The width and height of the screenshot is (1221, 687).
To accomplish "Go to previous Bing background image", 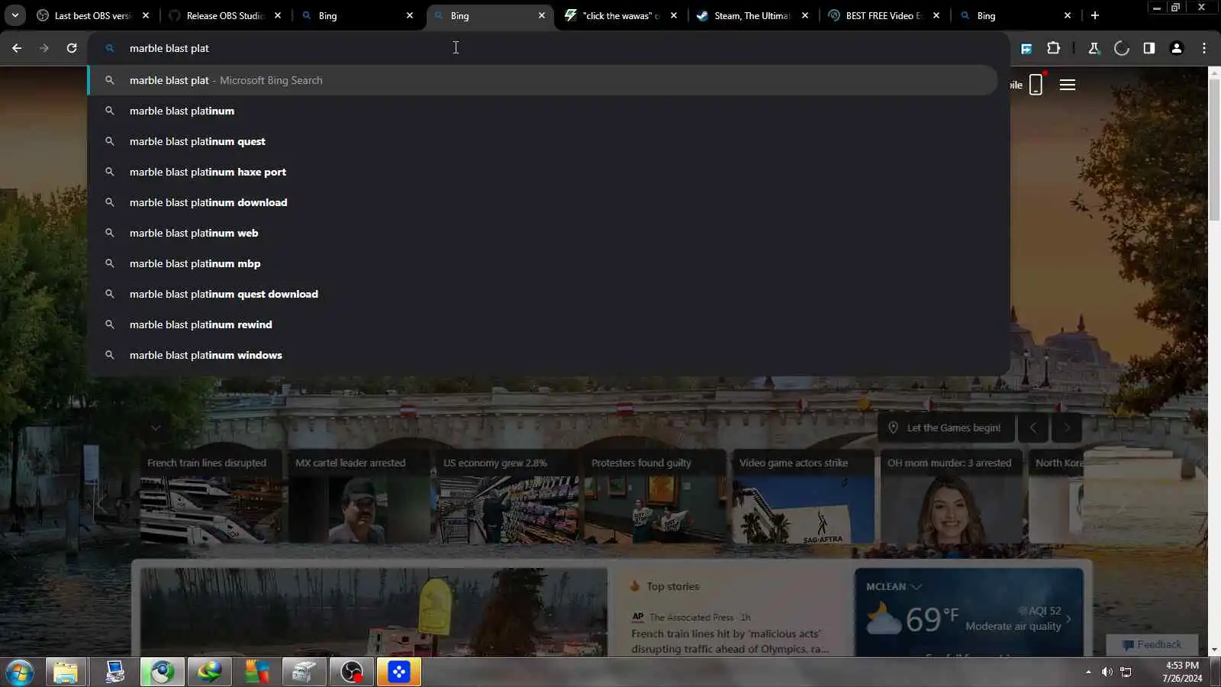I will tap(1033, 427).
